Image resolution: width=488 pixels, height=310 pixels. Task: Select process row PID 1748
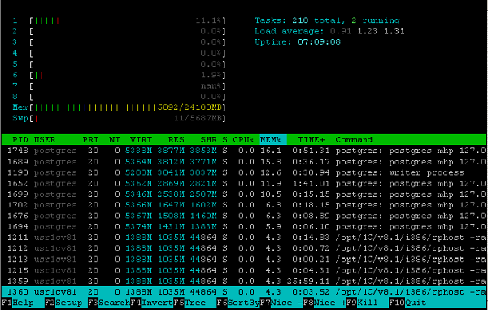coord(244,151)
